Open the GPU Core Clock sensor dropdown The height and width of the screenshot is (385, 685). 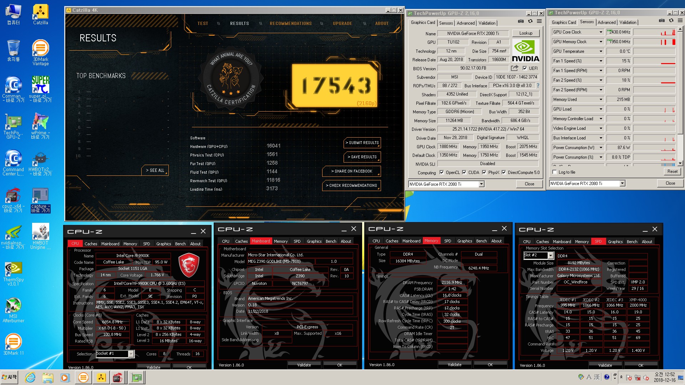tap(601, 32)
